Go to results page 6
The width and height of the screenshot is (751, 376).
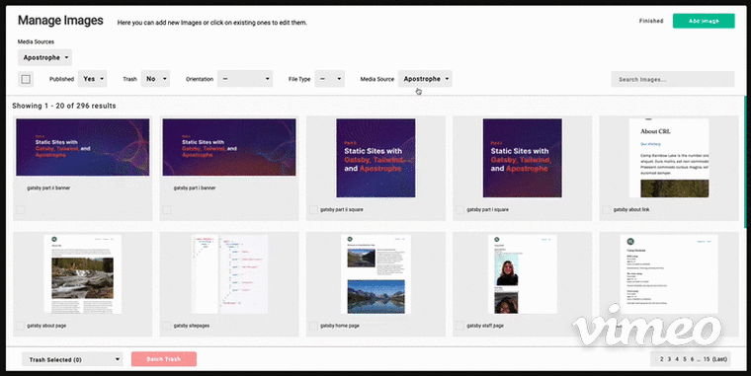pyautogui.click(x=692, y=359)
